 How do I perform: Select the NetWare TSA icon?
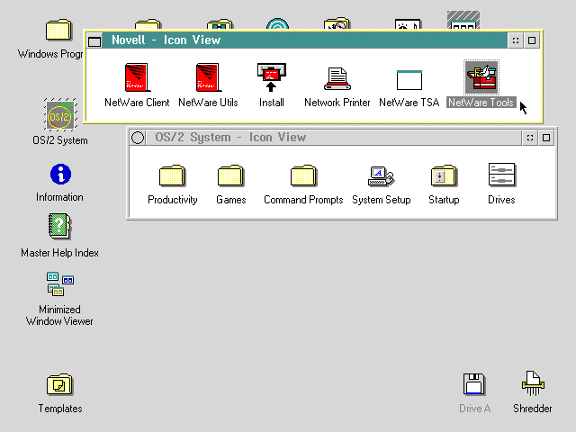(x=409, y=80)
